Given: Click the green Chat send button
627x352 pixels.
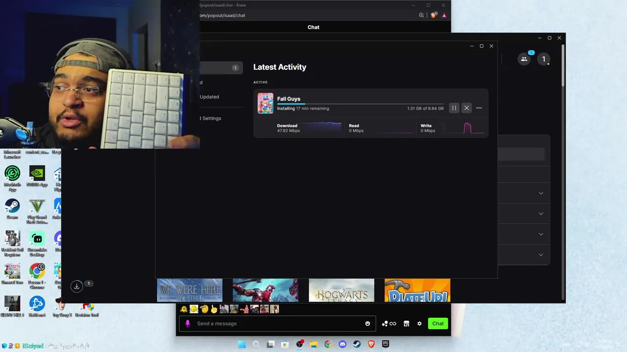Looking at the screenshot, I should point(438,324).
